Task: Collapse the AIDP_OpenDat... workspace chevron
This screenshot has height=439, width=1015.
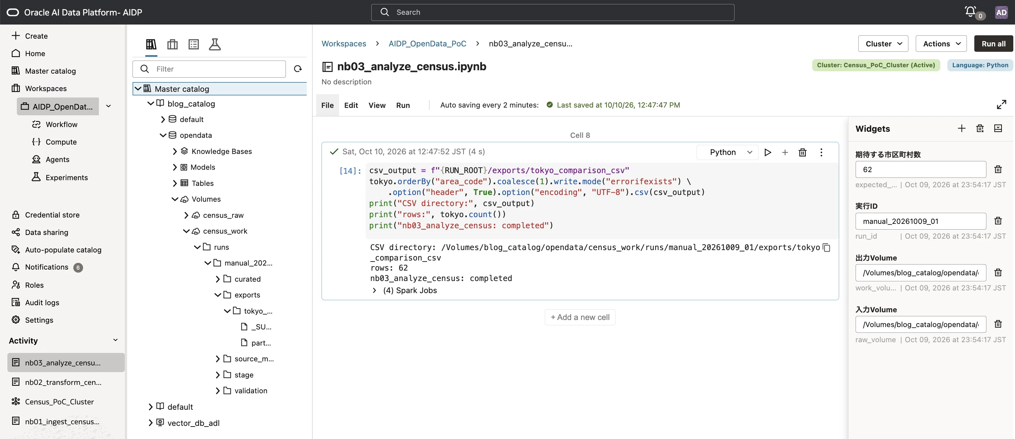Action: pyautogui.click(x=108, y=106)
